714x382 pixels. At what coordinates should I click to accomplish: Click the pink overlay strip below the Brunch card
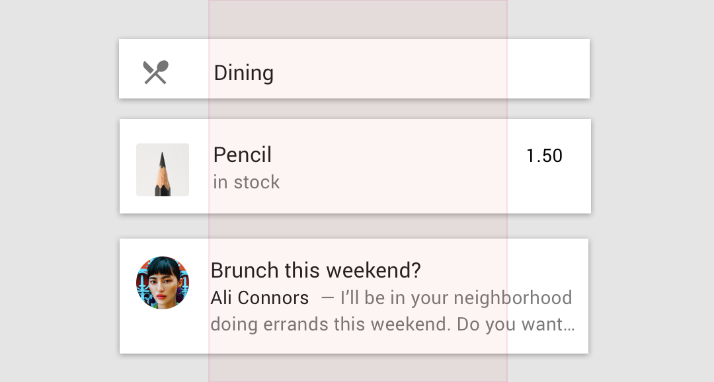click(x=358, y=368)
